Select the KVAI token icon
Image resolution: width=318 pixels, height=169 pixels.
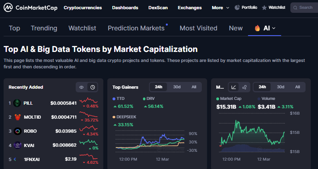point(17,145)
